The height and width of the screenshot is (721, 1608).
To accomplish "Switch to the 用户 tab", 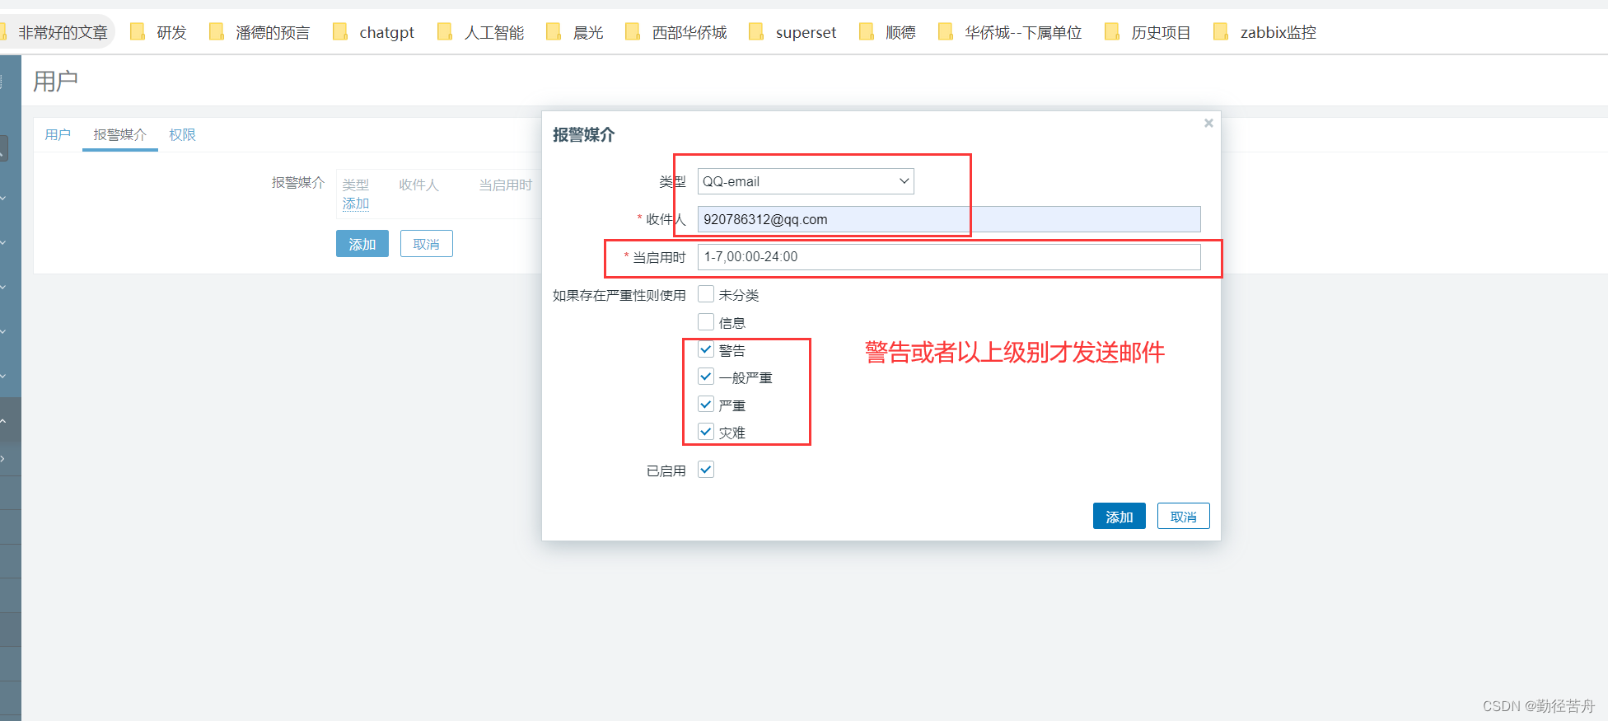I will click(58, 134).
